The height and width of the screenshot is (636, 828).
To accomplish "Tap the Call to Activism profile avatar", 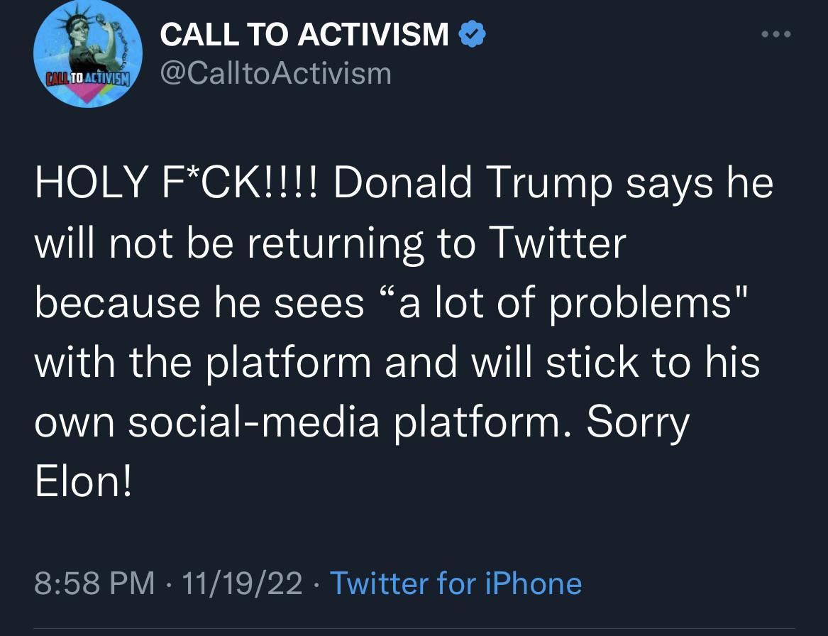I will 88,54.
